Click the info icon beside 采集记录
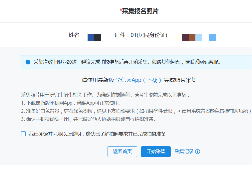252x169 pixels. coord(197,151)
